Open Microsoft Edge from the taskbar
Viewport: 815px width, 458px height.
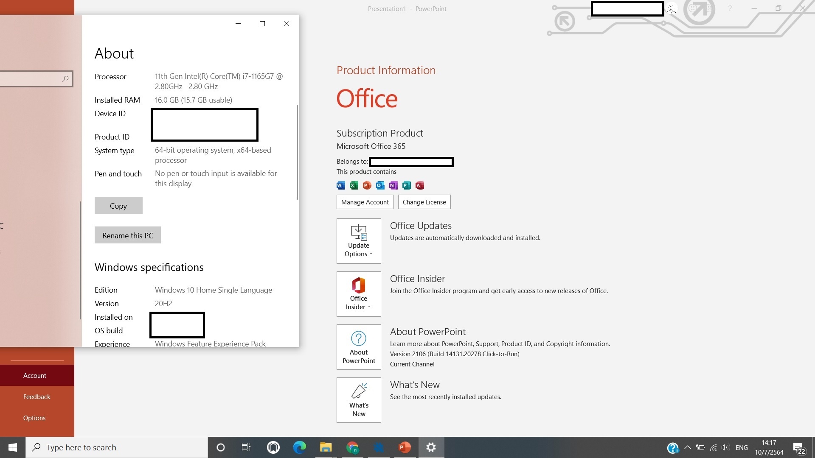[300, 447]
